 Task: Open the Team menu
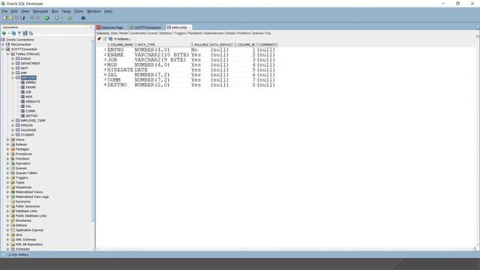pos(66,11)
